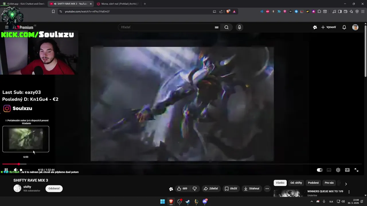Open the YouTube hamburger guide menu
The width and height of the screenshot is (367, 206).
coord(7,27)
